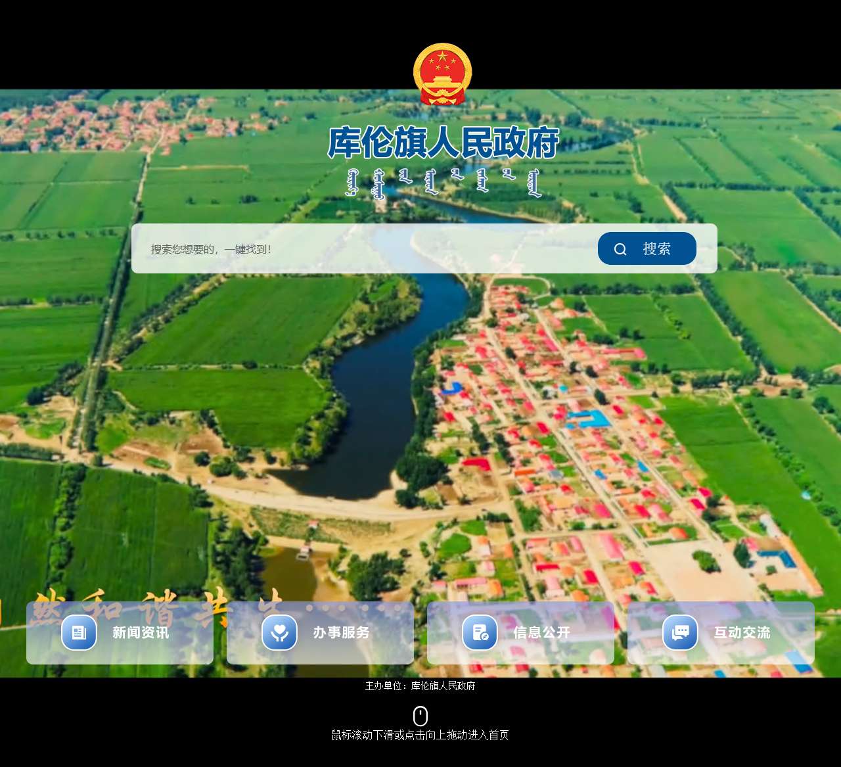Open the 互动交流 section label
This screenshot has height=767, width=841.
tap(742, 632)
